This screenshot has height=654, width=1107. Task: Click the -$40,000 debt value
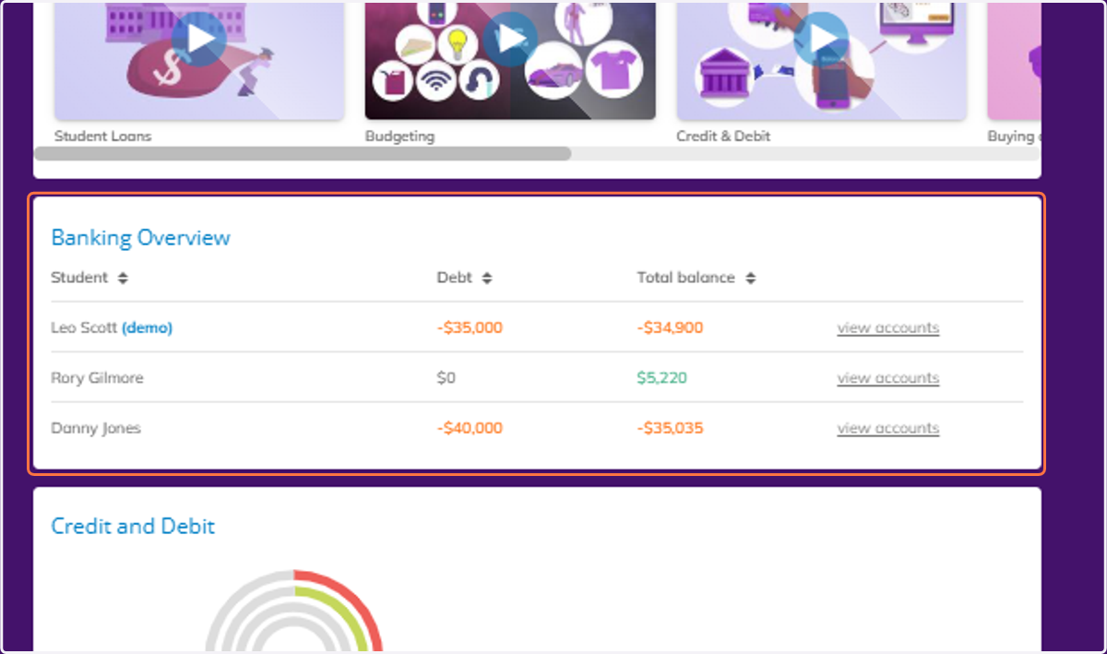pyautogui.click(x=470, y=428)
